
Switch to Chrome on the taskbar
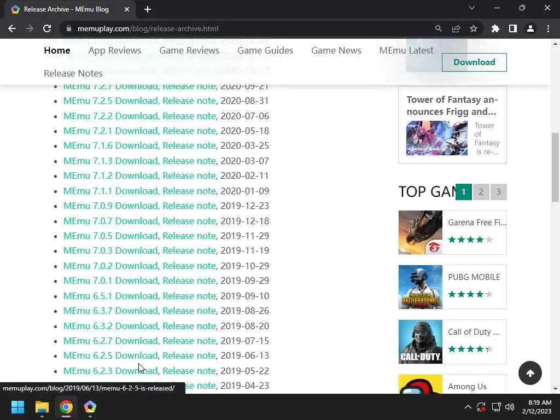click(x=66, y=407)
